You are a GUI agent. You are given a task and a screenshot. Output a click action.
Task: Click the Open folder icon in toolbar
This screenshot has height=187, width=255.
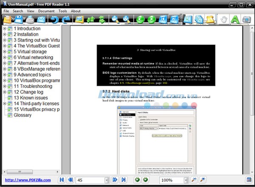7,20
